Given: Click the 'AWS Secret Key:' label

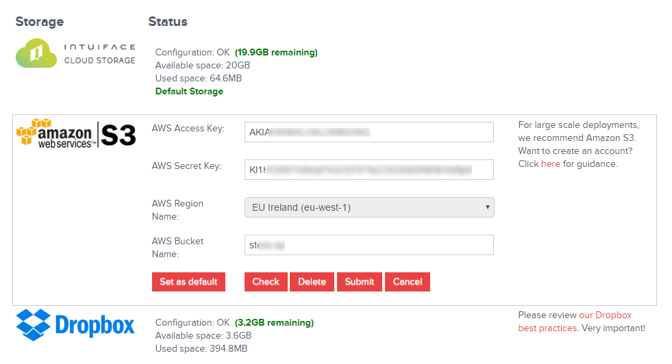Looking at the screenshot, I should click(186, 166).
